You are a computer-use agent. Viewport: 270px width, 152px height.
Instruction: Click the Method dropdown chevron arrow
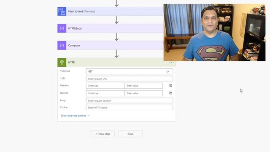click(168, 71)
